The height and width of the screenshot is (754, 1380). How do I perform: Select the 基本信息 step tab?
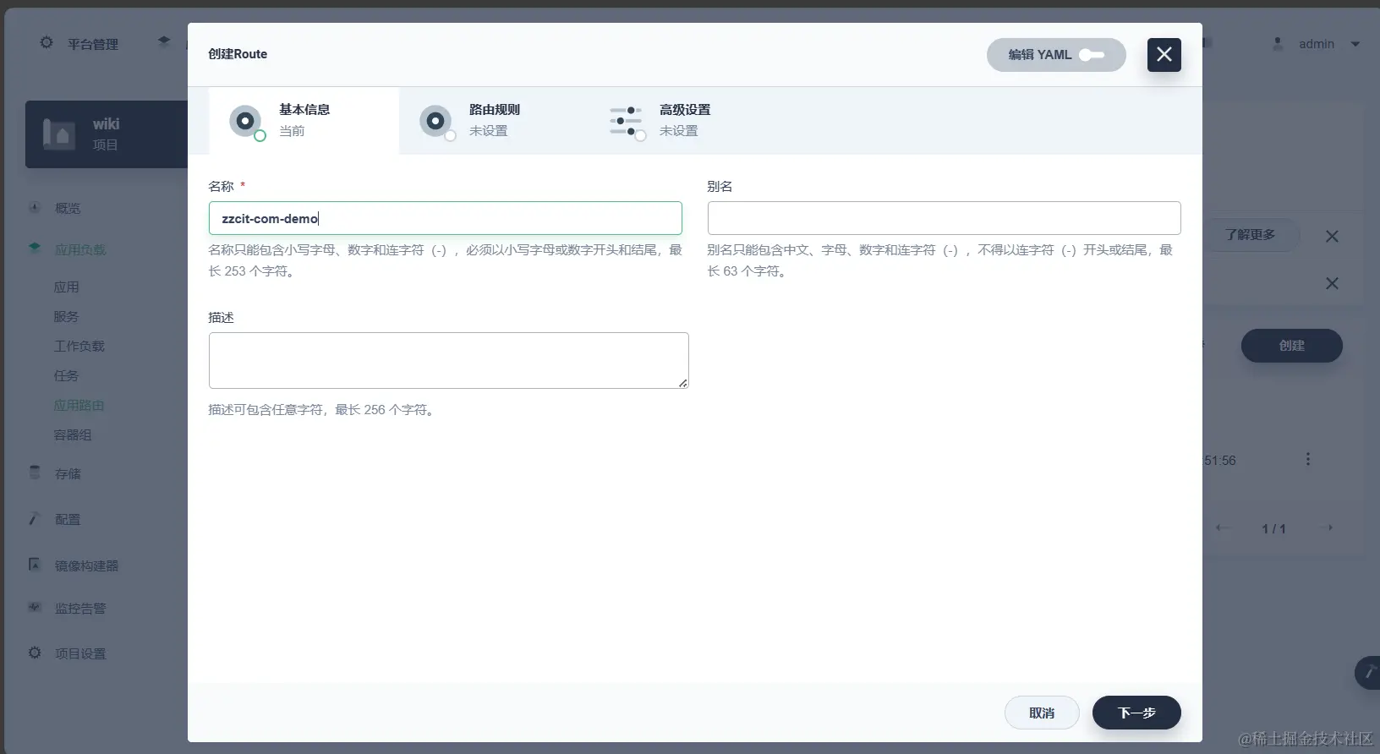click(x=304, y=120)
